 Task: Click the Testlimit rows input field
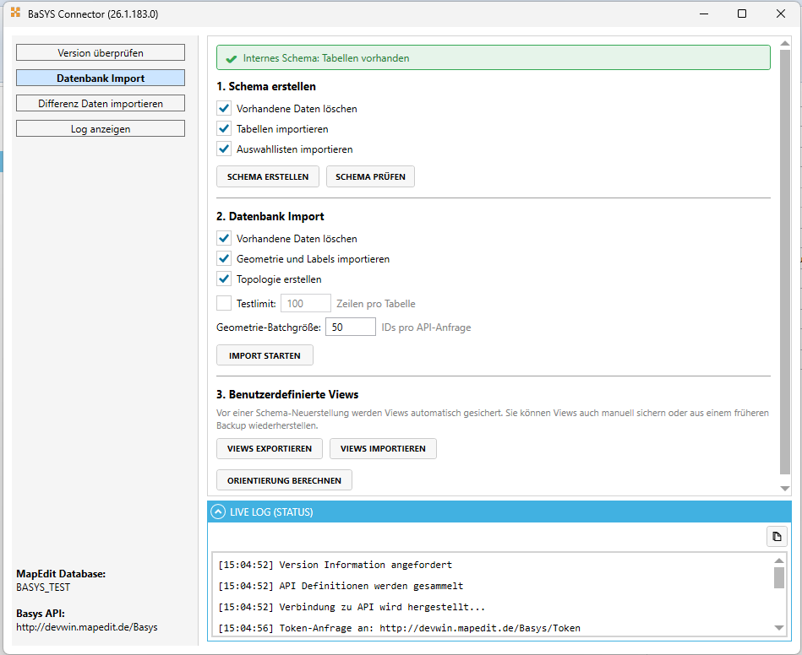coord(306,304)
